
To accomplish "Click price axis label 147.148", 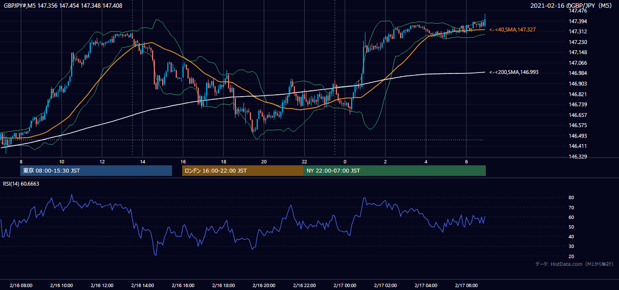I will point(578,52).
